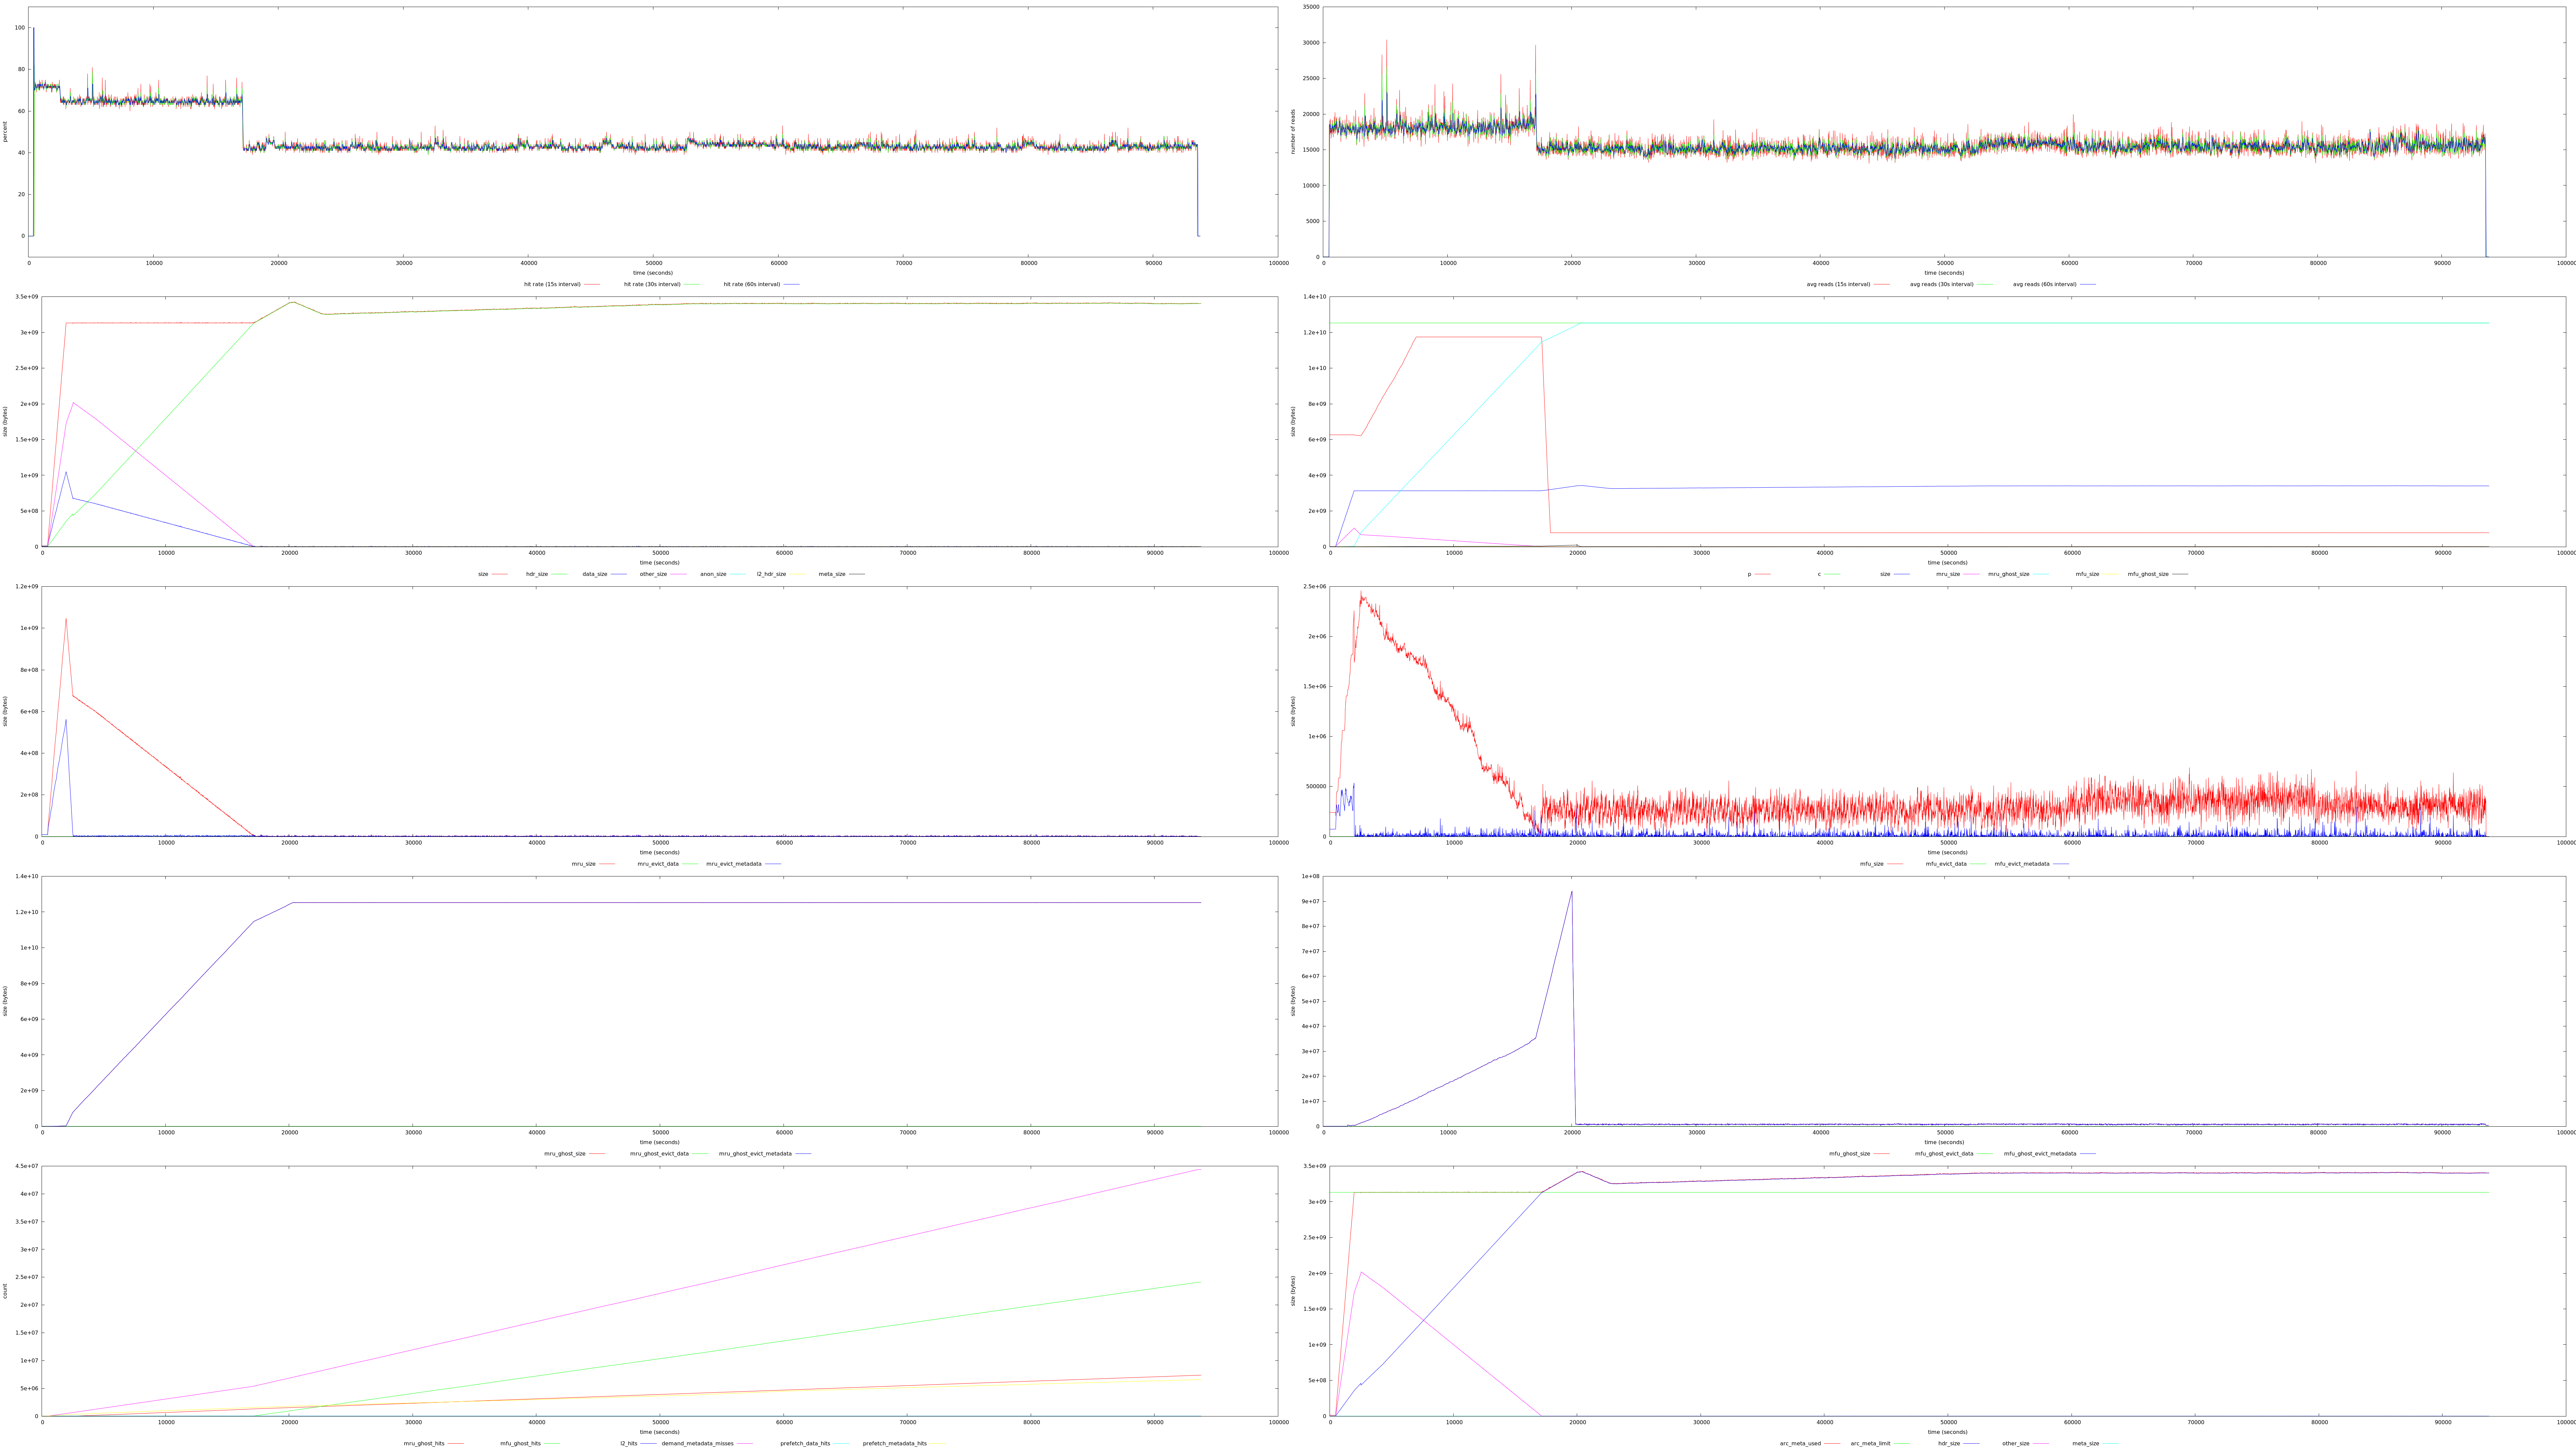Click the 'count' y-axis label
Image resolution: width=2576 pixels, height=1449 pixels.
coord(5,1291)
